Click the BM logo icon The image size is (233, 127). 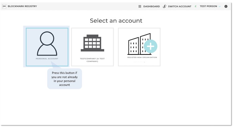[x=4, y=6]
